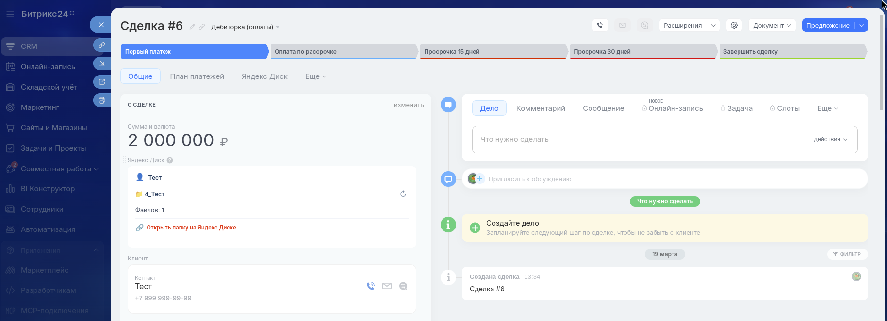The height and width of the screenshot is (321, 887).
Task: Click green plus icon Создайте дело
Action: (x=475, y=228)
